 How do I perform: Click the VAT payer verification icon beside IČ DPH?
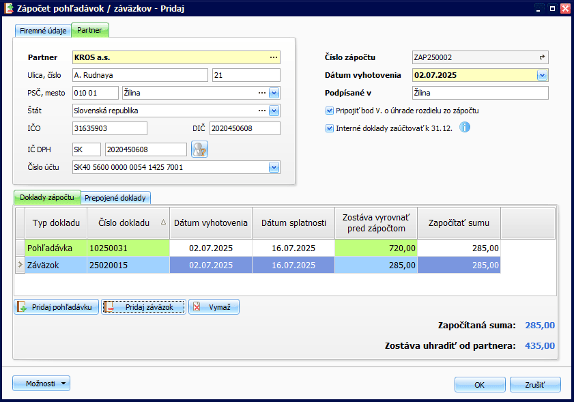[199, 149]
